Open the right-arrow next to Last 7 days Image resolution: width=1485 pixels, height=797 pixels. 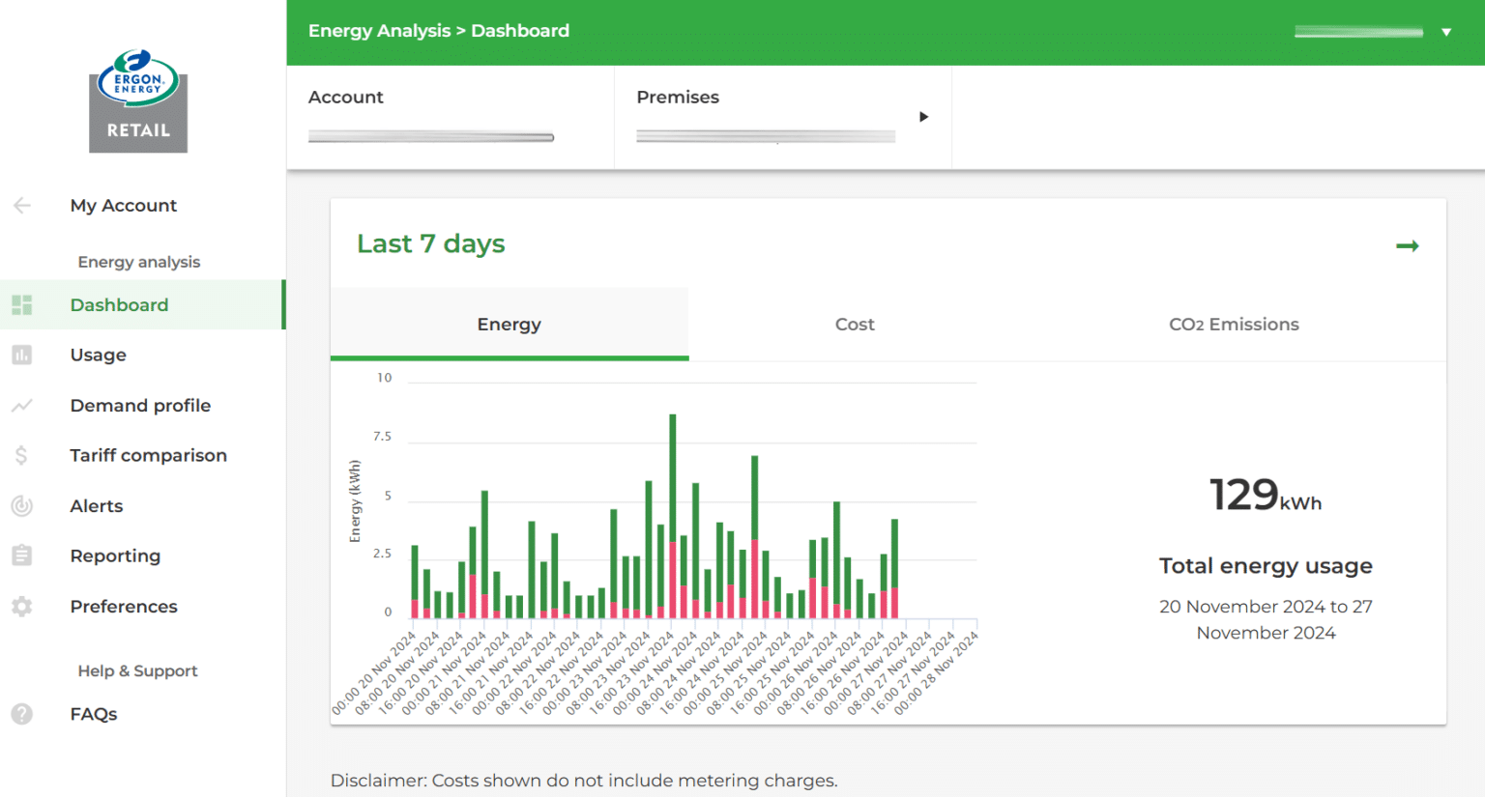1408,245
